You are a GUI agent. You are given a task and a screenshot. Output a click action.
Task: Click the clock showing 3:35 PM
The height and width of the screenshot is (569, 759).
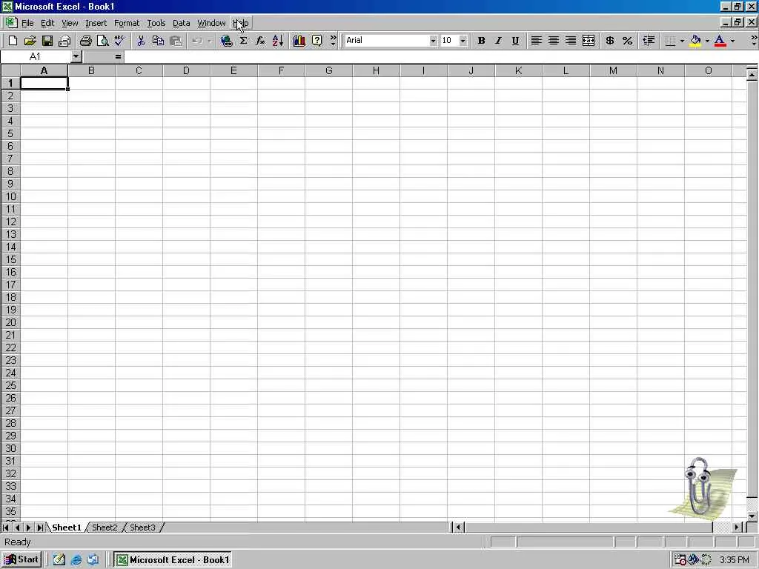[x=735, y=560]
